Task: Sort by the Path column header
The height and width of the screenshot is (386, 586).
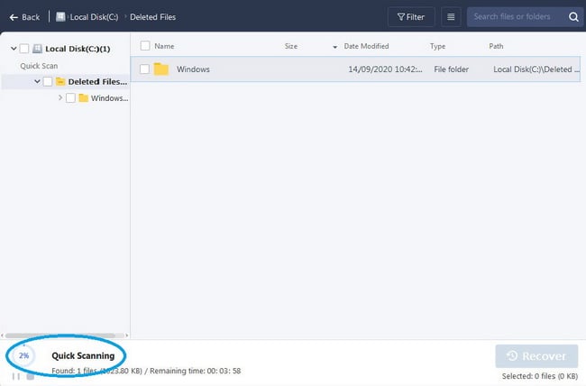Action: pyautogui.click(x=496, y=46)
